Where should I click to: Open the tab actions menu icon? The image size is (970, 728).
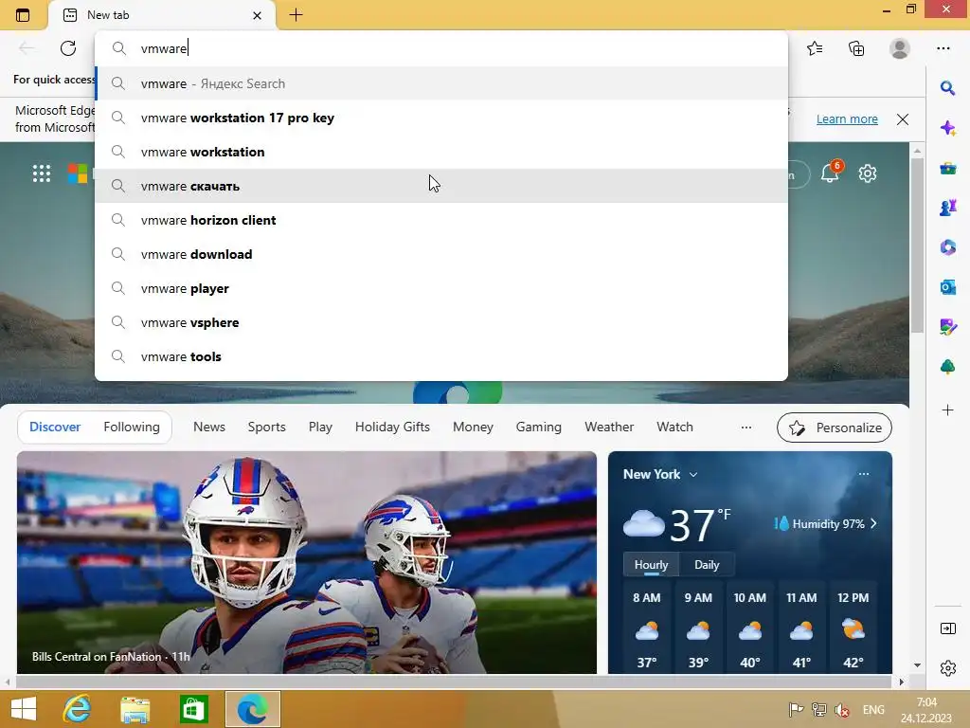click(x=23, y=15)
